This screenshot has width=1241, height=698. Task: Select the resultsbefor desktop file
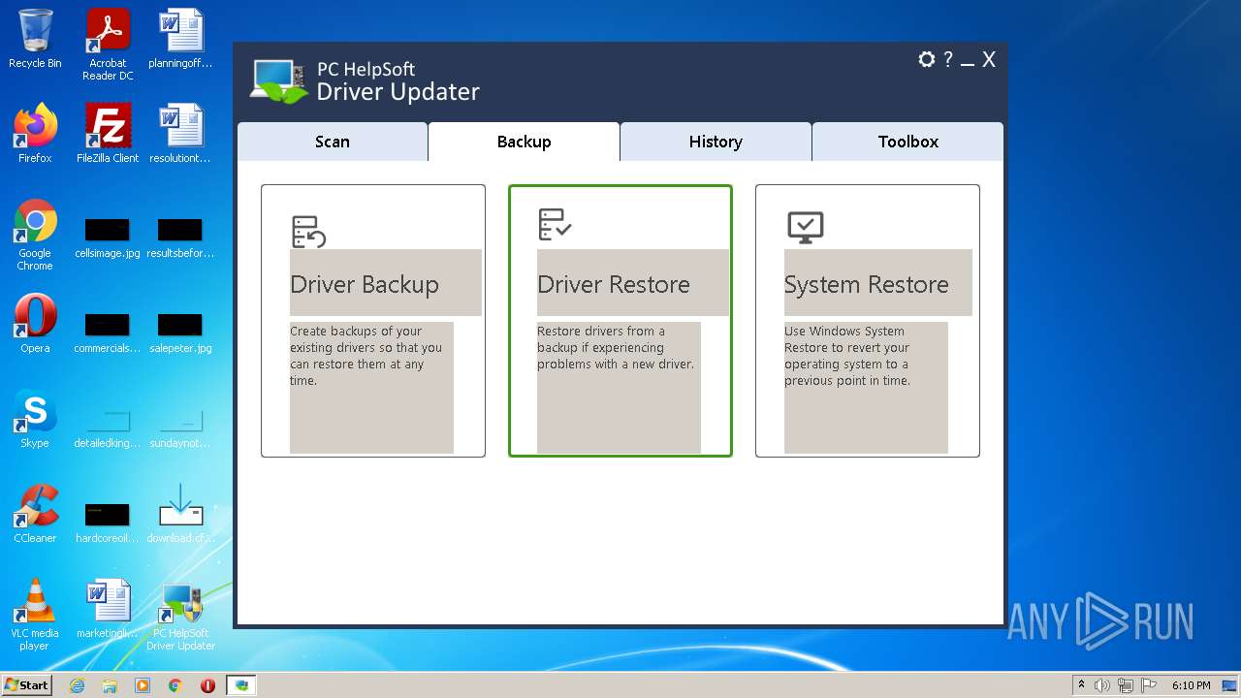point(180,238)
